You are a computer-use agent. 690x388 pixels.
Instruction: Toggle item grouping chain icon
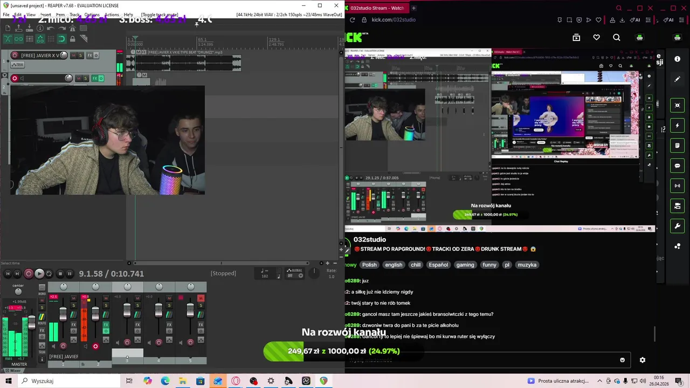[19, 39]
